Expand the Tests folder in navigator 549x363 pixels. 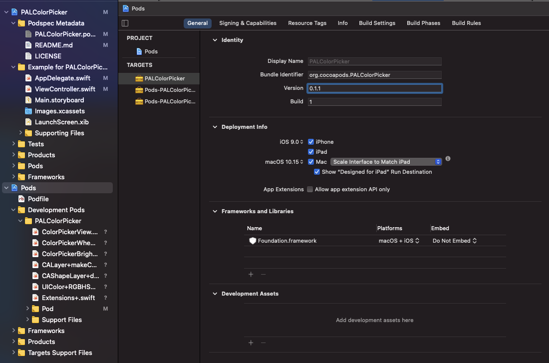[x=13, y=144]
